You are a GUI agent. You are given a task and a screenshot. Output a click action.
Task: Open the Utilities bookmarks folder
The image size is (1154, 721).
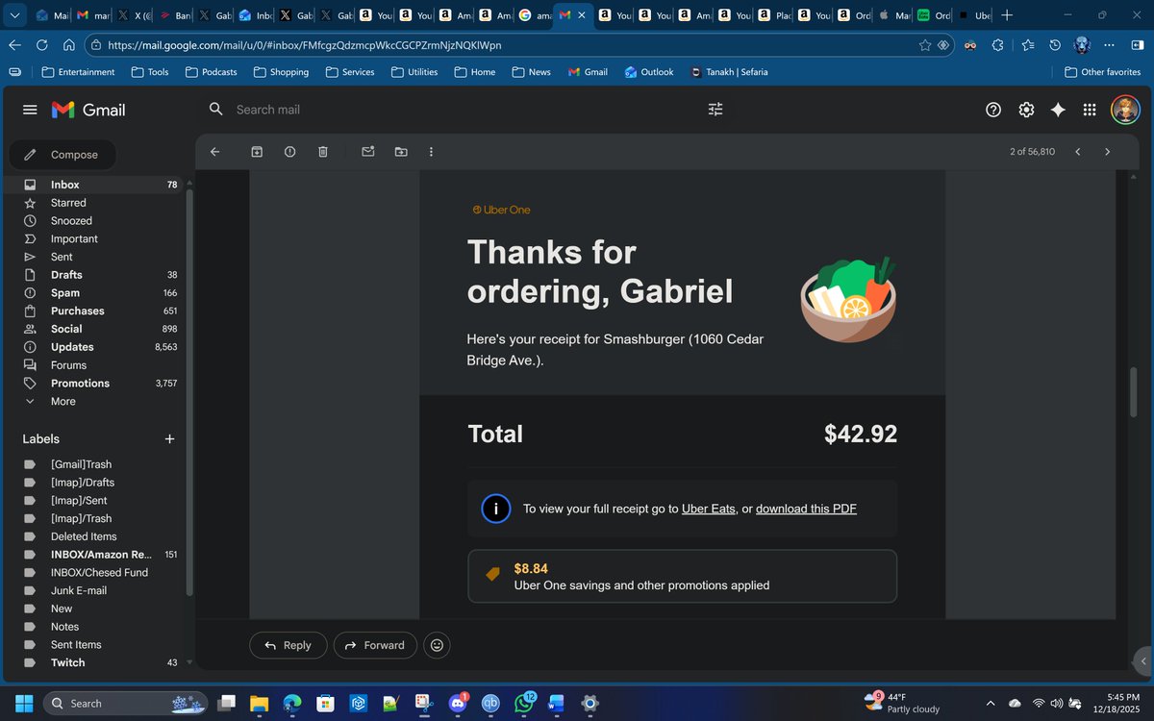[x=414, y=72]
